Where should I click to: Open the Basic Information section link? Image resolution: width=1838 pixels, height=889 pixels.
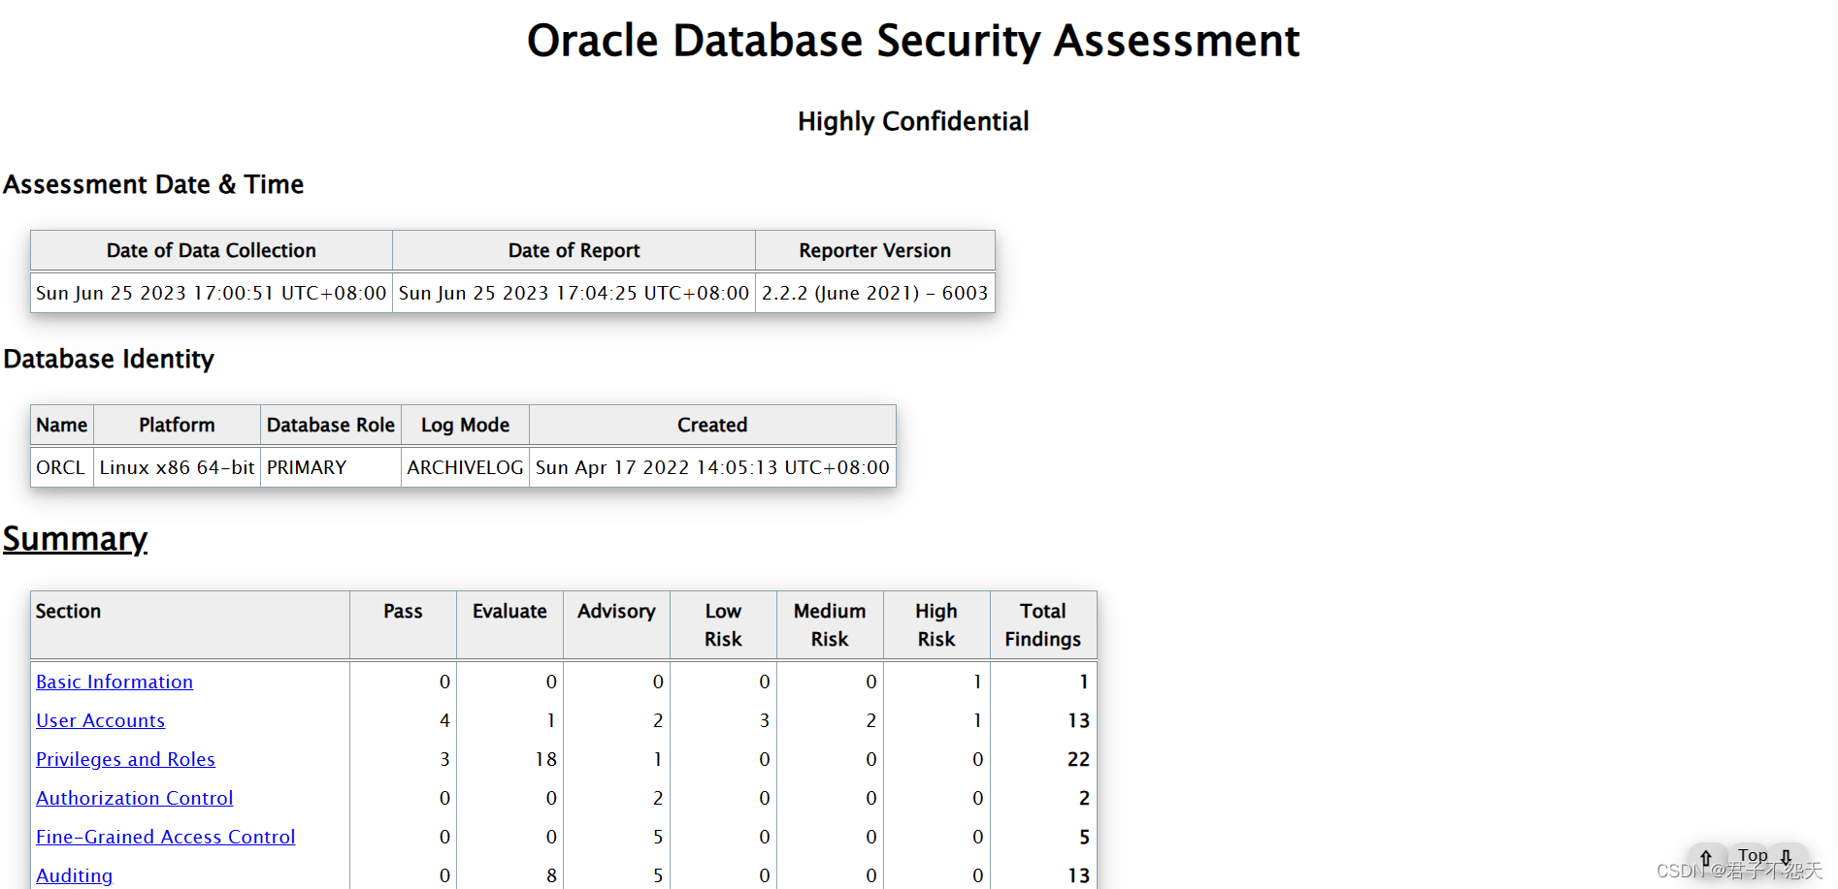(115, 682)
